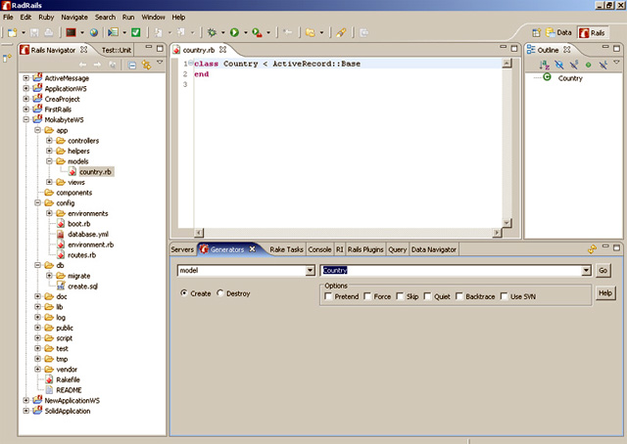This screenshot has height=444, width=627.
Task: Click the folder search toolbar icon
Action: point(311,32)
